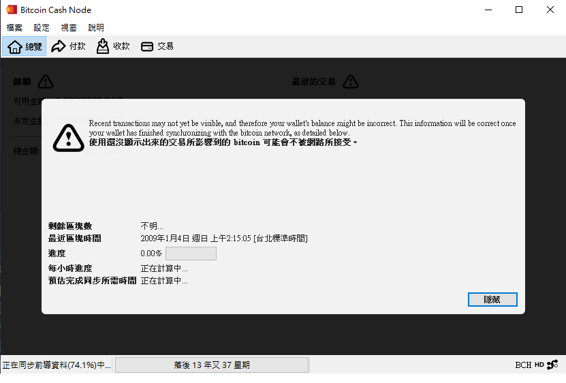Click the 餘額 balance heading

click(22, 82)
